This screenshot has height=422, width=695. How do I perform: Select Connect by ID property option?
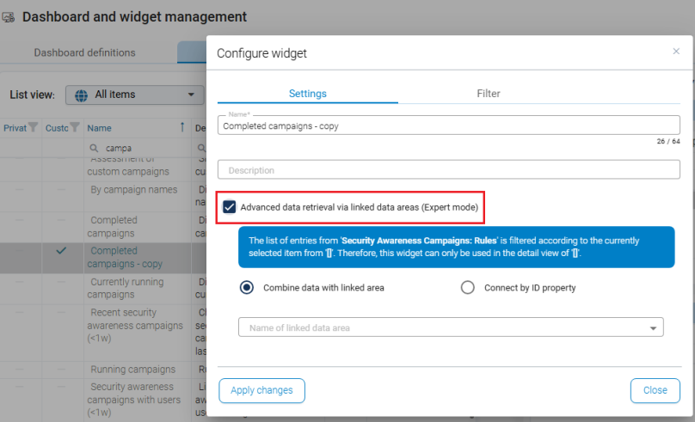click(468, 288)
